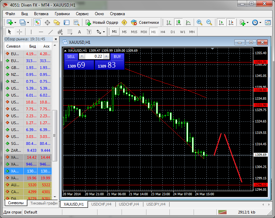The height and width of the screenshot is (218, 275).
Task: Open the templates icon
Action: (268, 22)
